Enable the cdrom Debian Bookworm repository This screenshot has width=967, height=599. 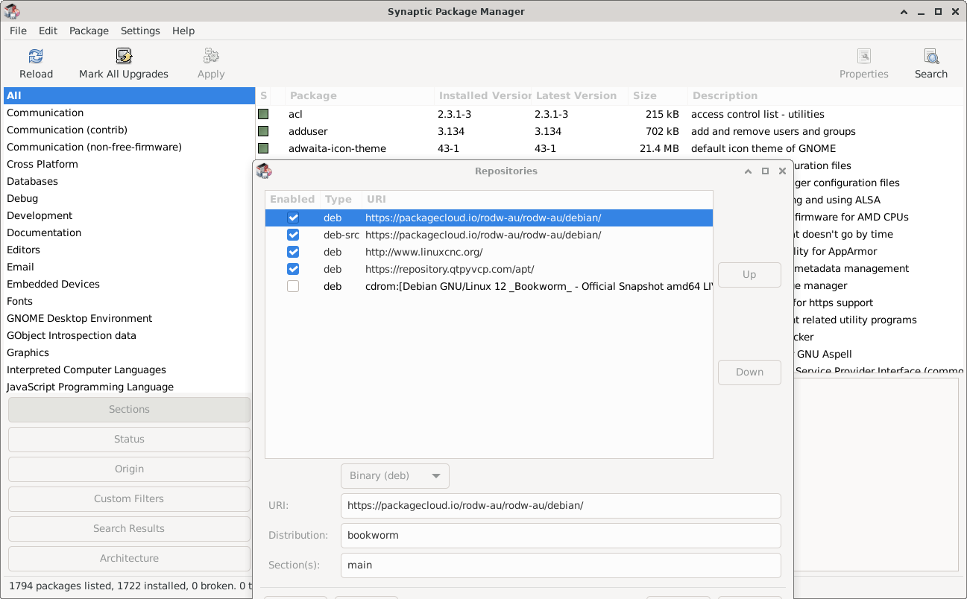tap(293, 286)
